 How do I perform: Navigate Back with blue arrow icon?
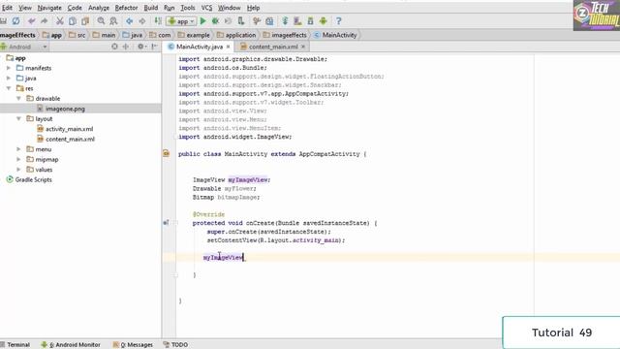click(129, 21)
